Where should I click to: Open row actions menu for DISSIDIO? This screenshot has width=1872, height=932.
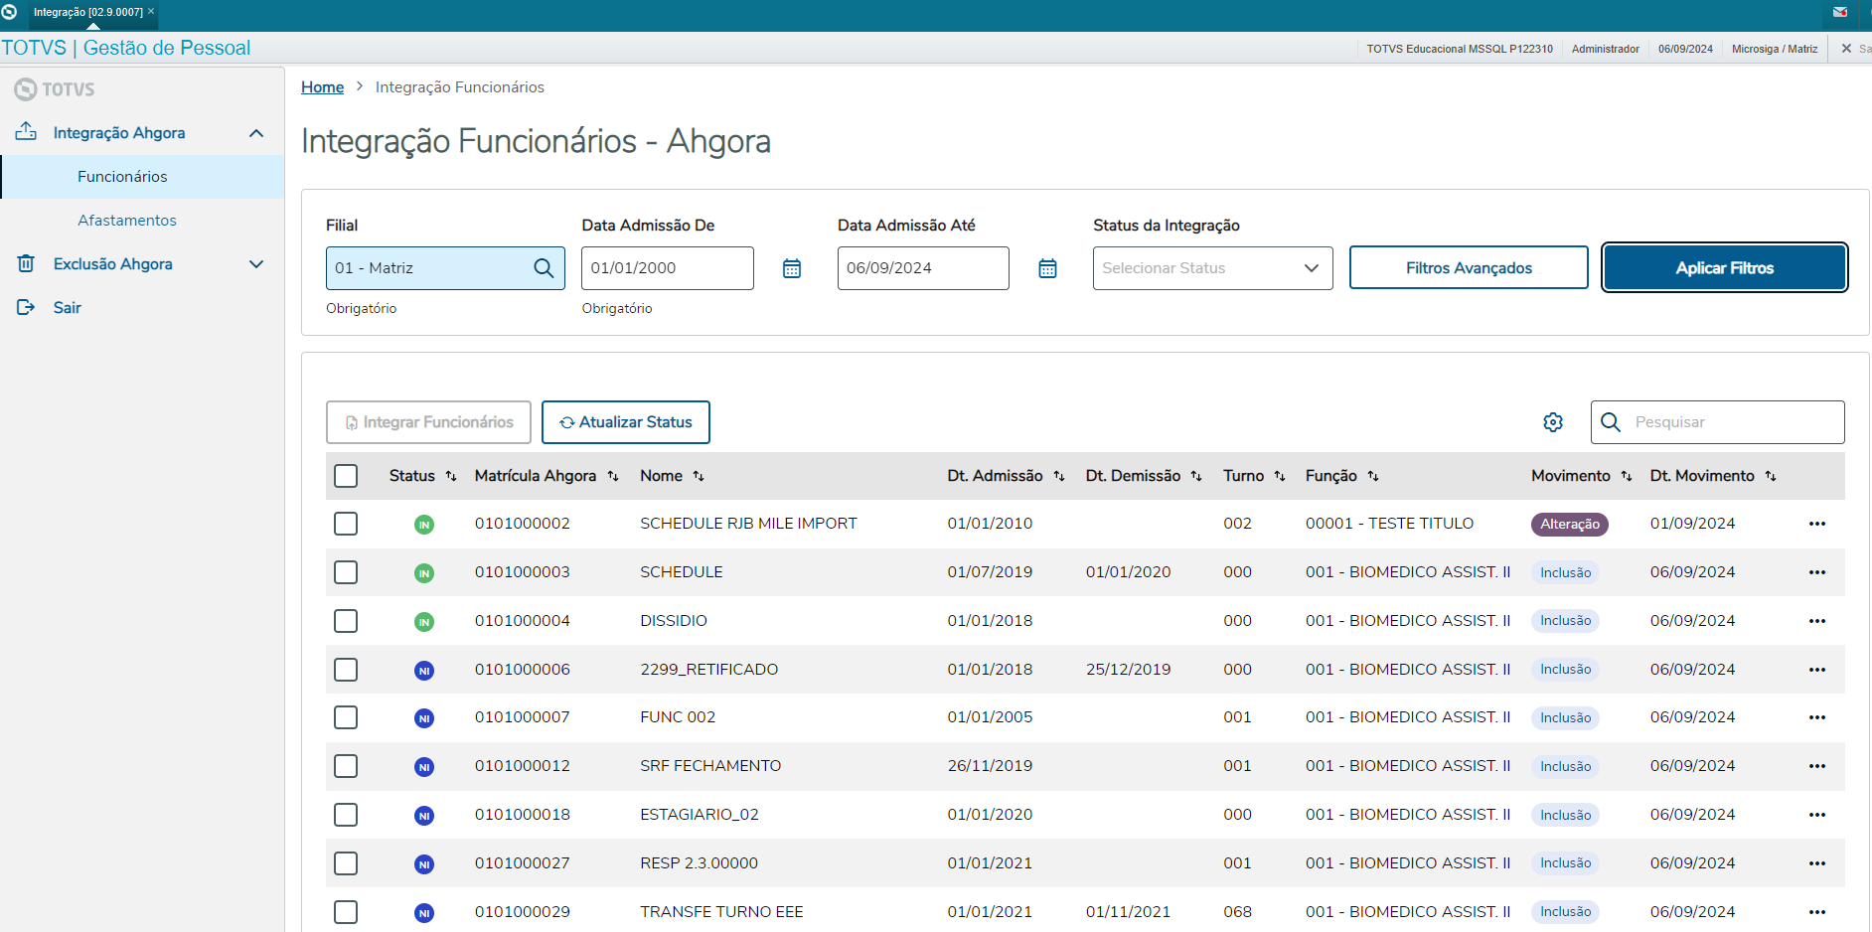pyautogui.click(x=1817, y=621)
